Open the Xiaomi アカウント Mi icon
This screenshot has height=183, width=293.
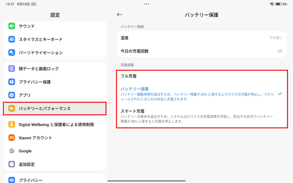coord(11,138)
